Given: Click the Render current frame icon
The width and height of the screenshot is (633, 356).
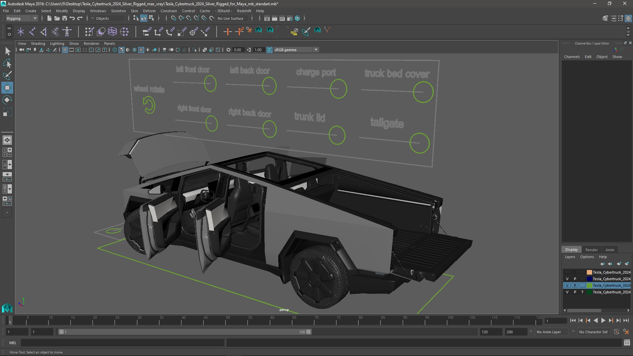Looking at the screenshot, I should click(x=275, y=18).
